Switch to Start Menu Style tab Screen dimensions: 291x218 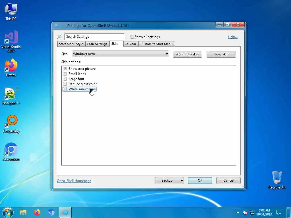[71, 44]
